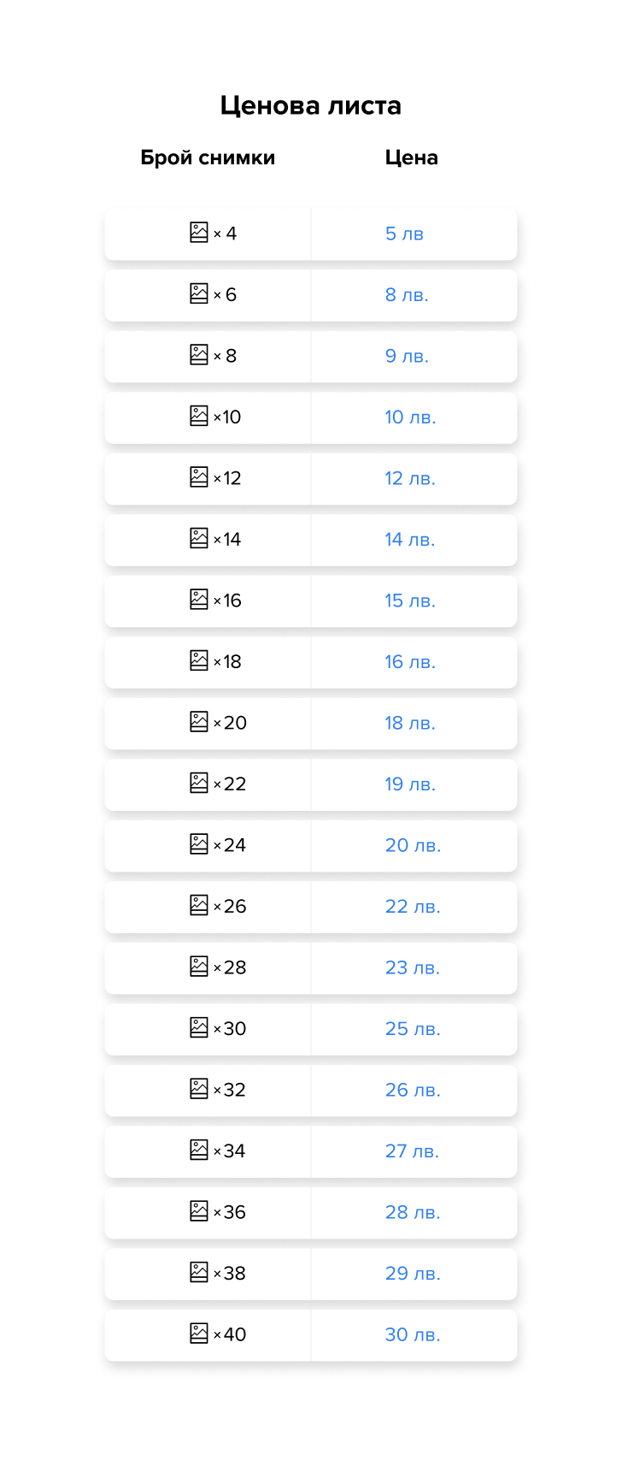Click the photo icon in the ×20 row
Screen dimensions: 622x1479
tap(199, 722)
